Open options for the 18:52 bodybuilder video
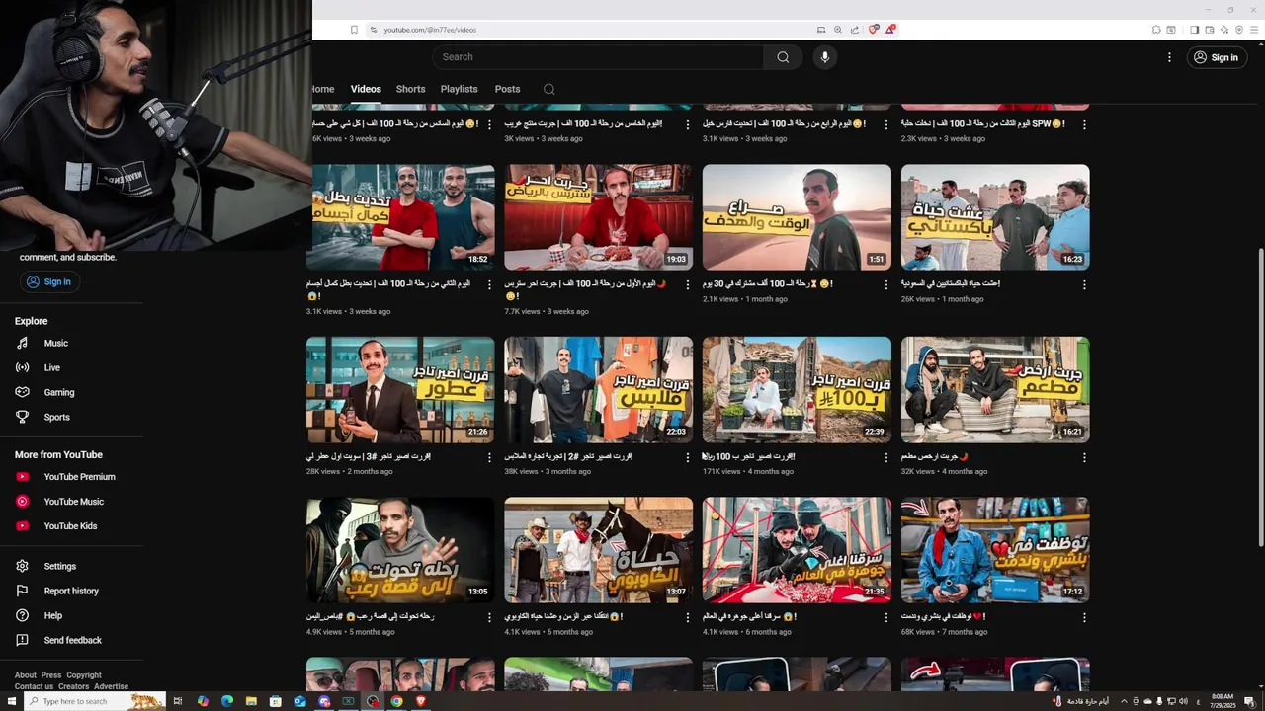This screenshot has width=1265, height=711. pyautogui.click(x=489, y=285)
